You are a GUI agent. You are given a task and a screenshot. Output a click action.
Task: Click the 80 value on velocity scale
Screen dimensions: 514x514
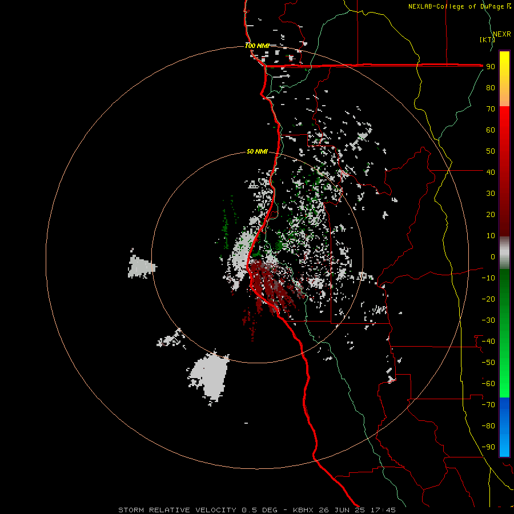[491, 87]
